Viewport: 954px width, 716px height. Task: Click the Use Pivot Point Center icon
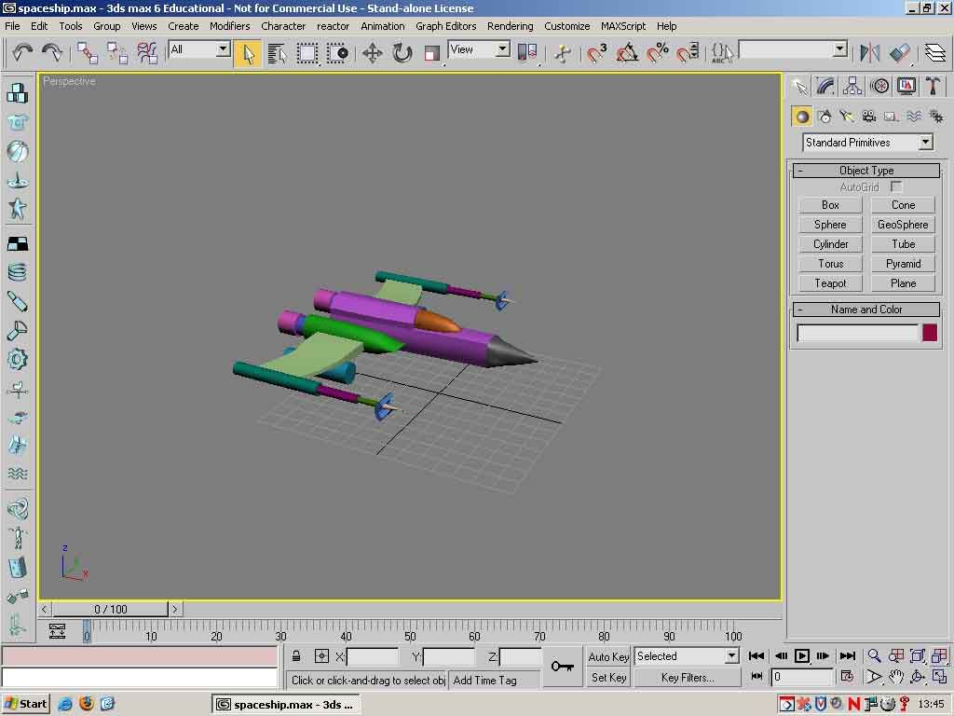[x=527, y=53]
